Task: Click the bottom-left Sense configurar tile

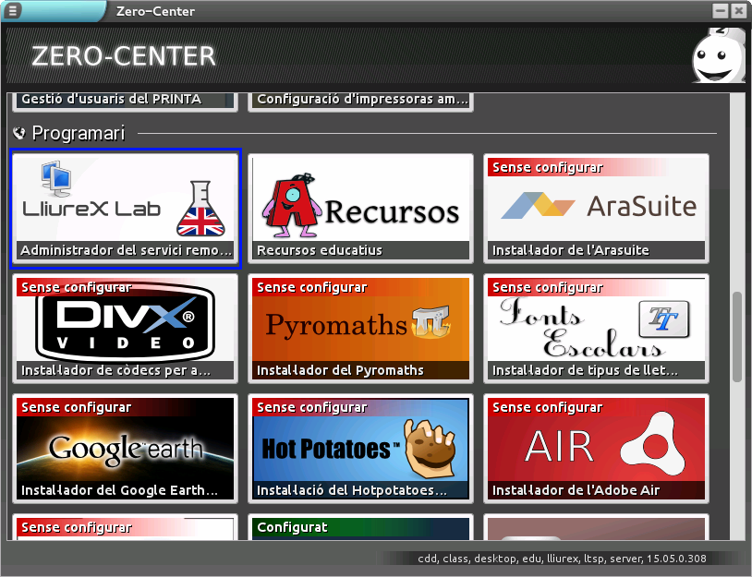Action: click(x=125, y=529)
